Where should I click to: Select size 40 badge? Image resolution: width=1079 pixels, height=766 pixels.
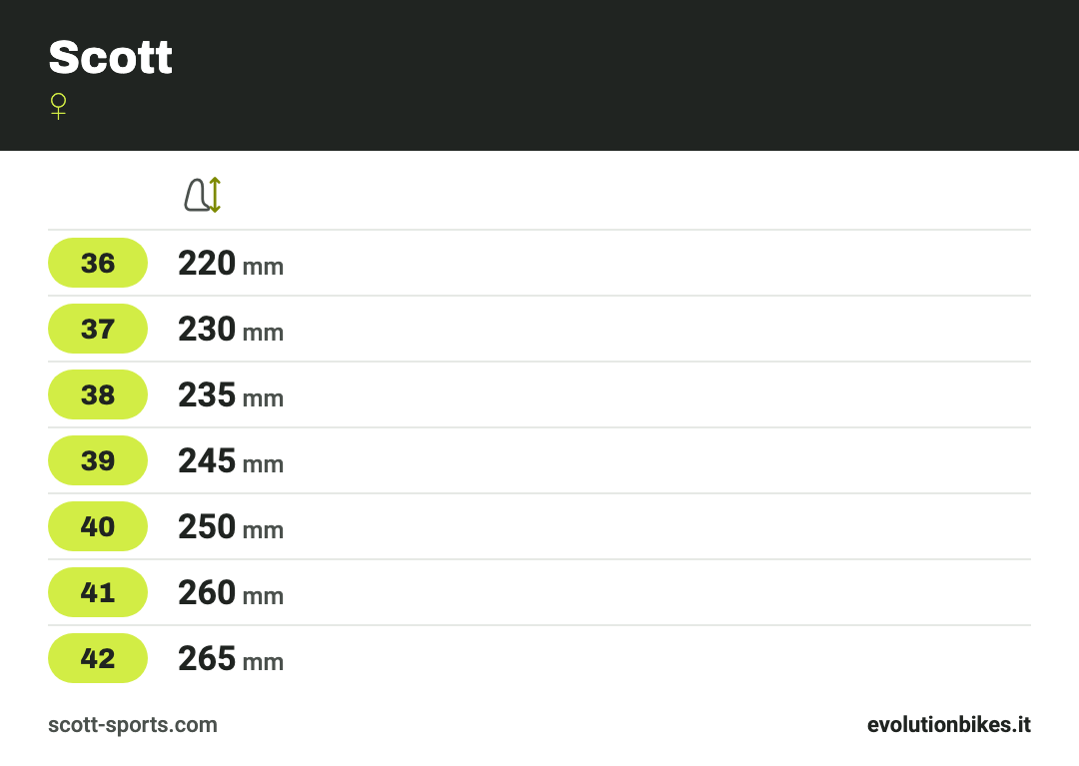[98, 526]
